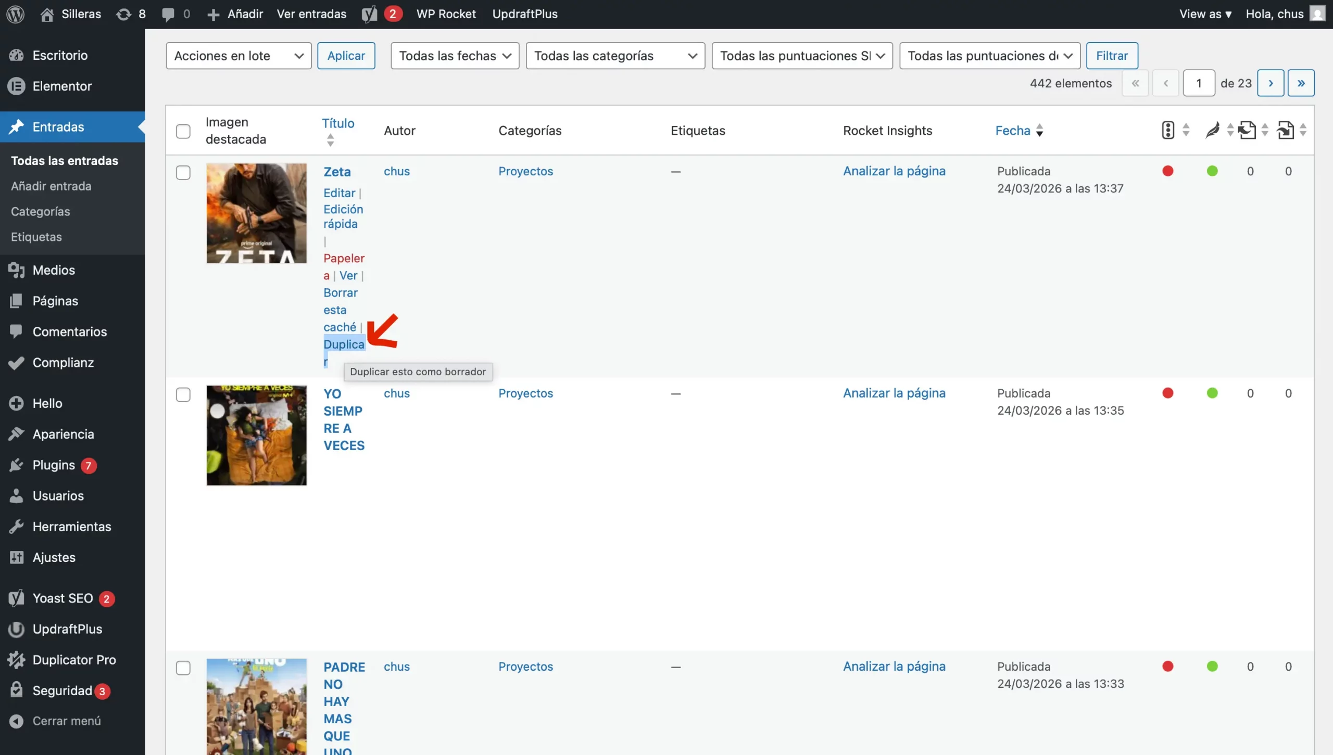Open the readability scores filter dropdown
The image size is (1333, 755).
click(x=989, y=56)
